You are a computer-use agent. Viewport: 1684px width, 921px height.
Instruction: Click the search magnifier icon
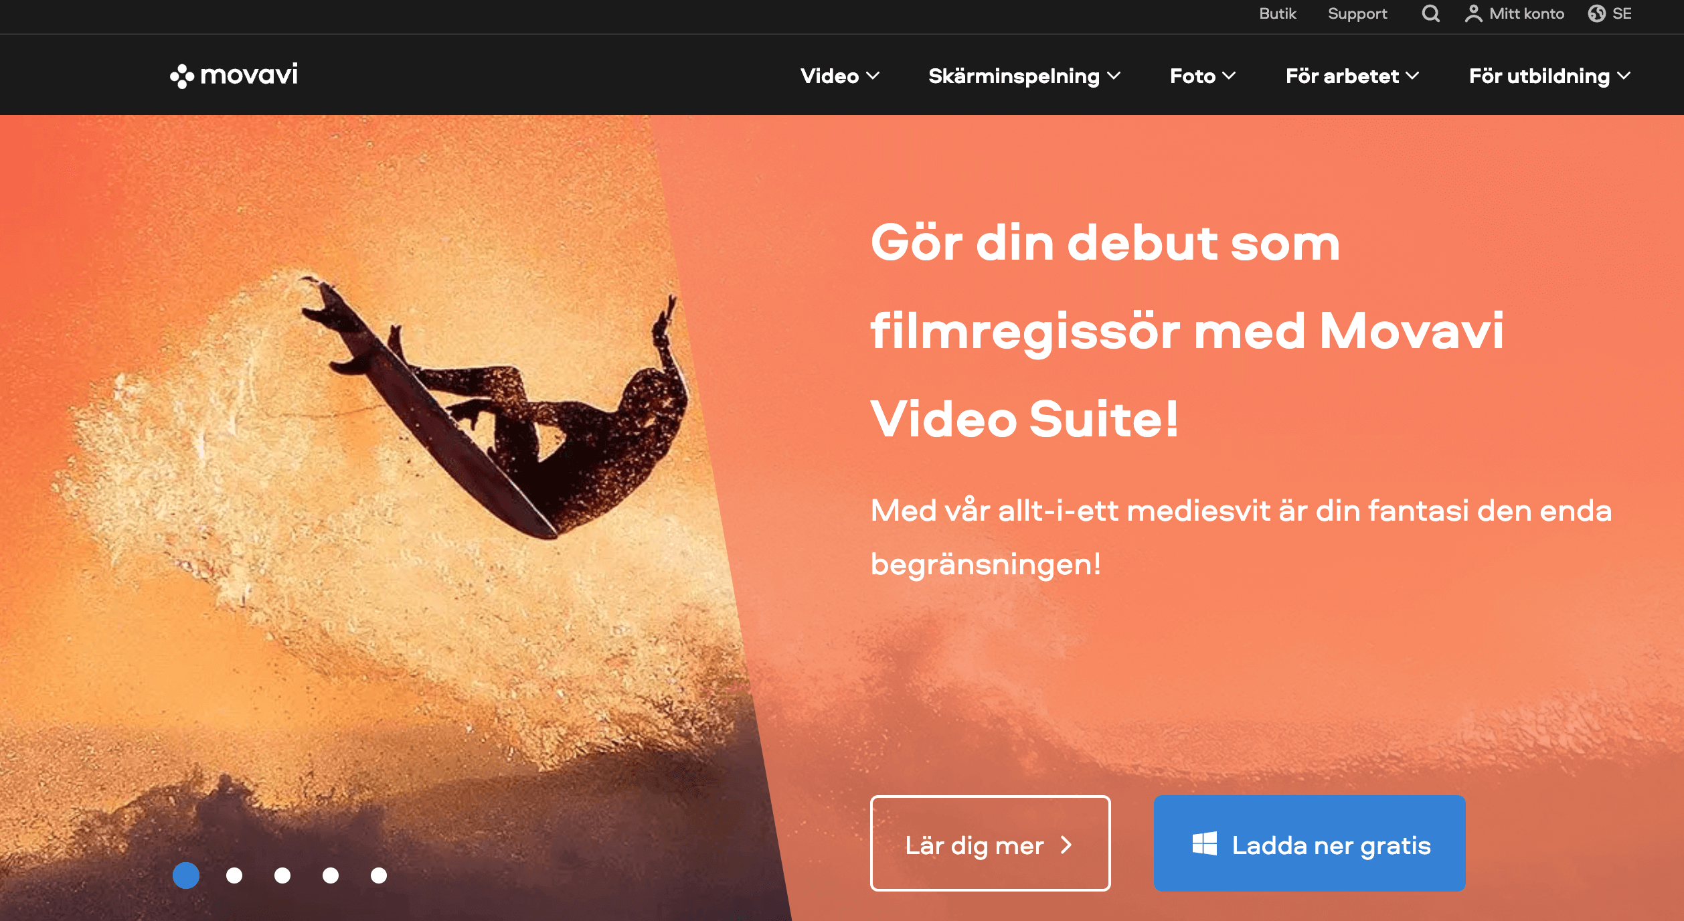click(x=1430, y=13)
